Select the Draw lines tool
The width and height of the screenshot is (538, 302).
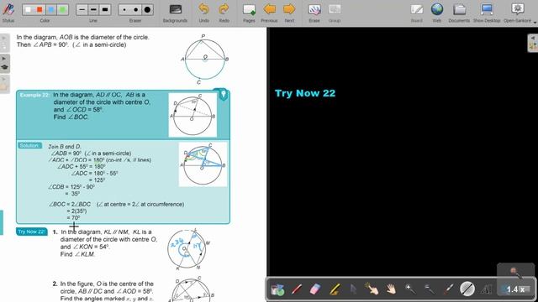[467, 289]
